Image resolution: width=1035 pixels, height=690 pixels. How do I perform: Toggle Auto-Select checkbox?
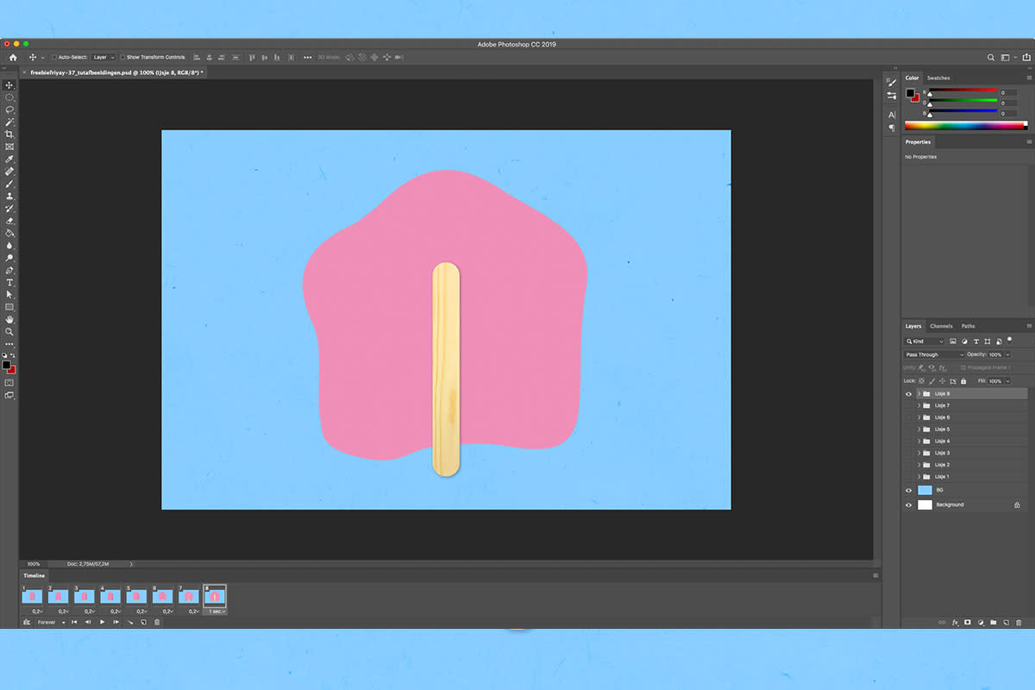(x=54, y=57)
